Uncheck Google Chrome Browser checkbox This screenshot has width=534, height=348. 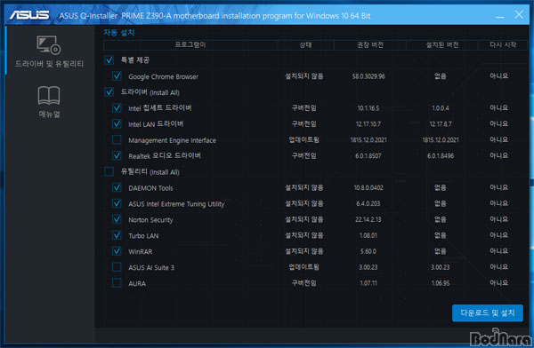(x=117, y=76)
